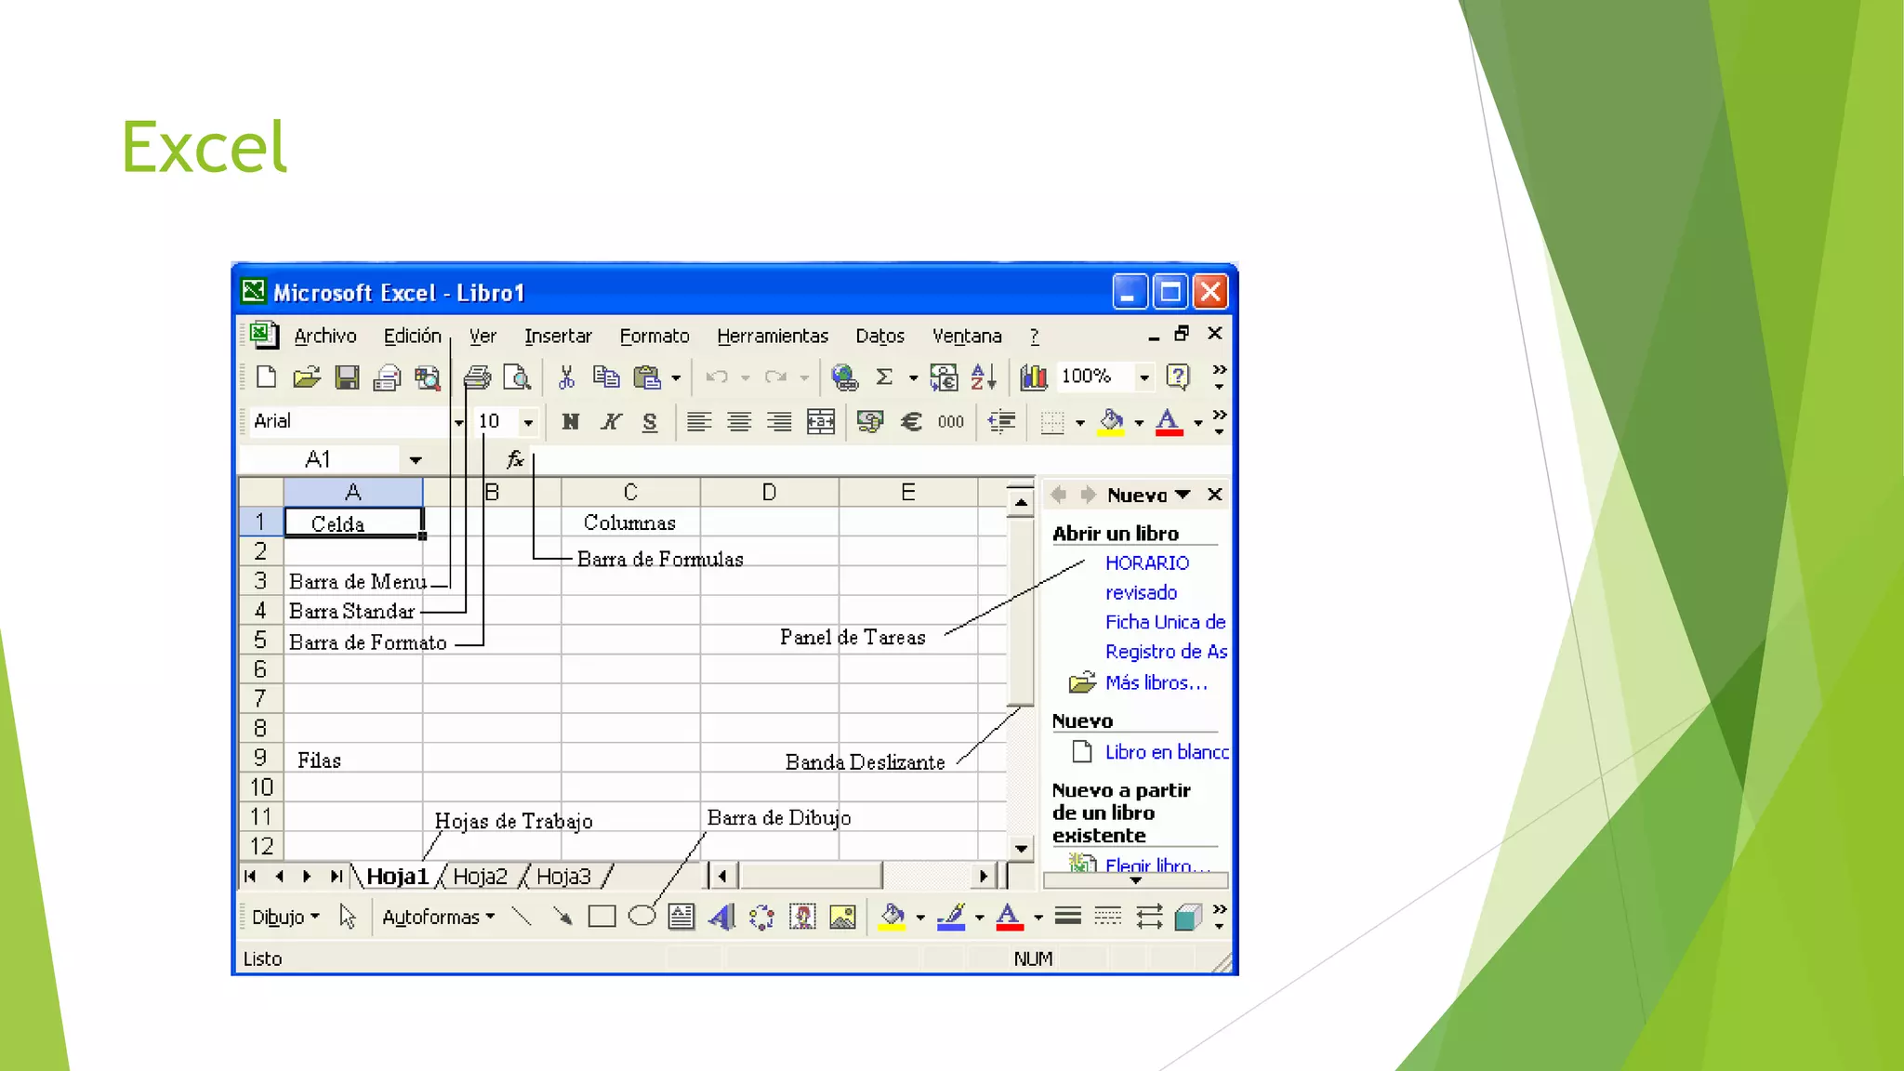Apply thousands separator 000 style

951,422
